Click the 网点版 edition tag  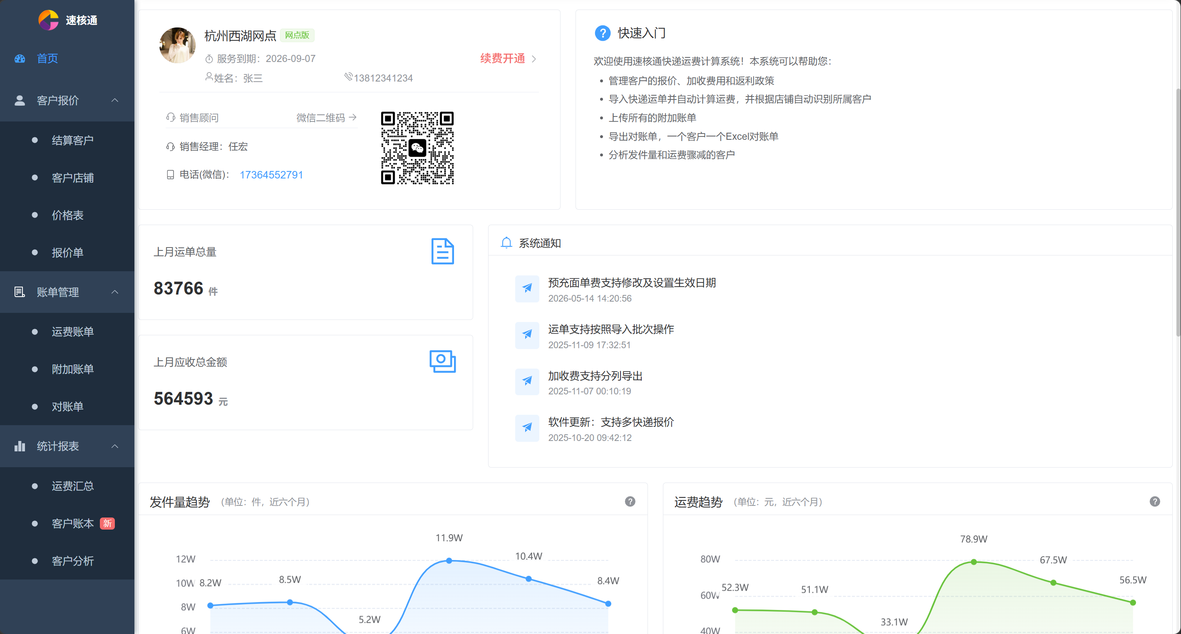point(297,35)
